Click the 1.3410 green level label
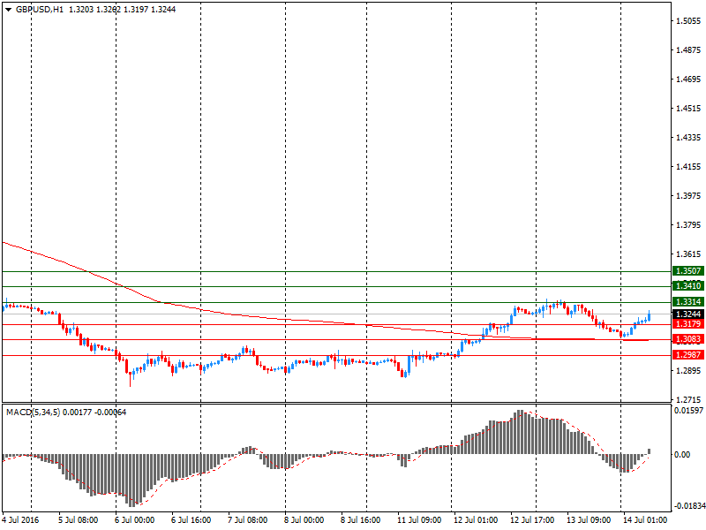The height and width of the screenshot is (530, 706). [x=688, y=285]
